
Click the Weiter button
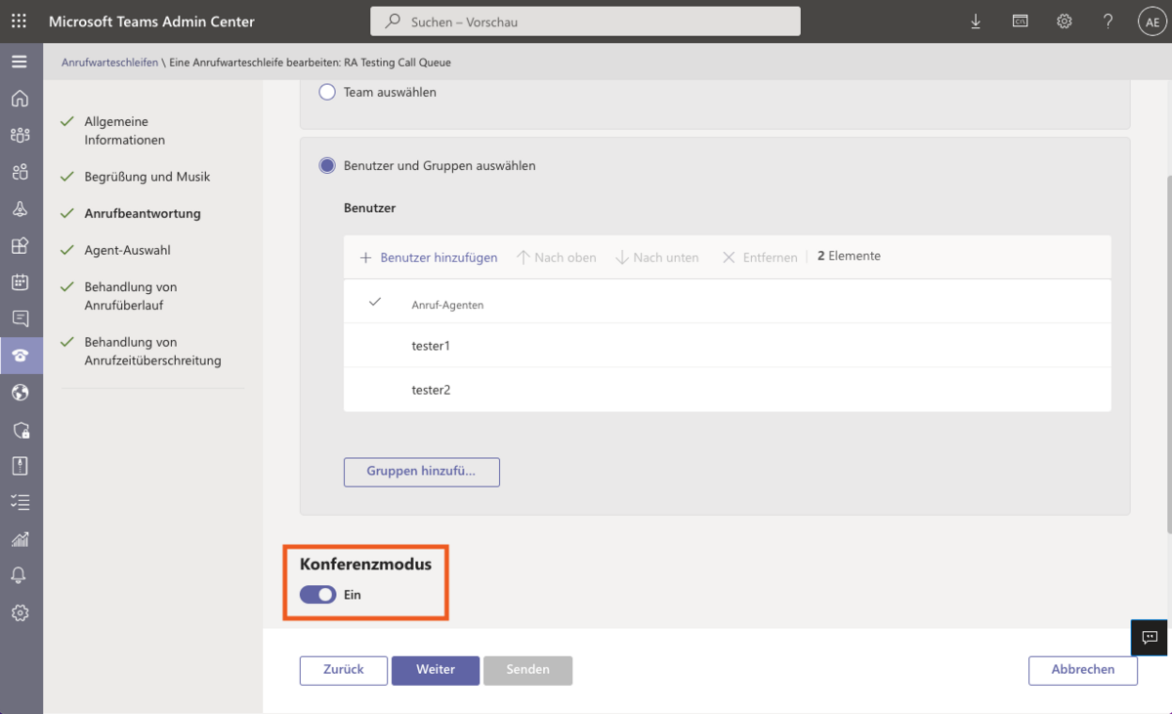436,670
